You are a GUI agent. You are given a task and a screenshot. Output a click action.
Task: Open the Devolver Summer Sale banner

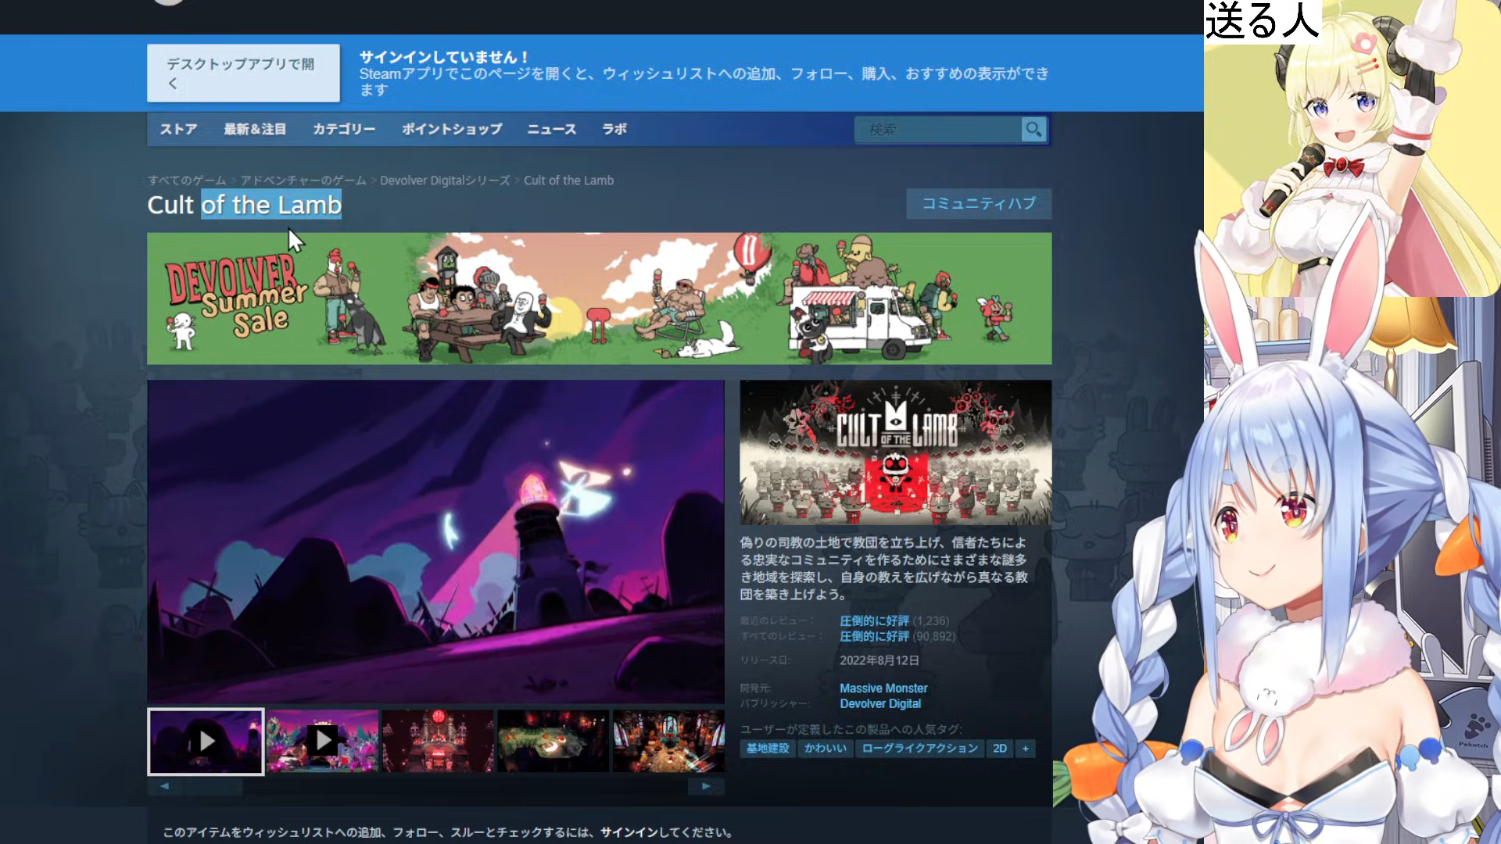(x=599, y=299)
